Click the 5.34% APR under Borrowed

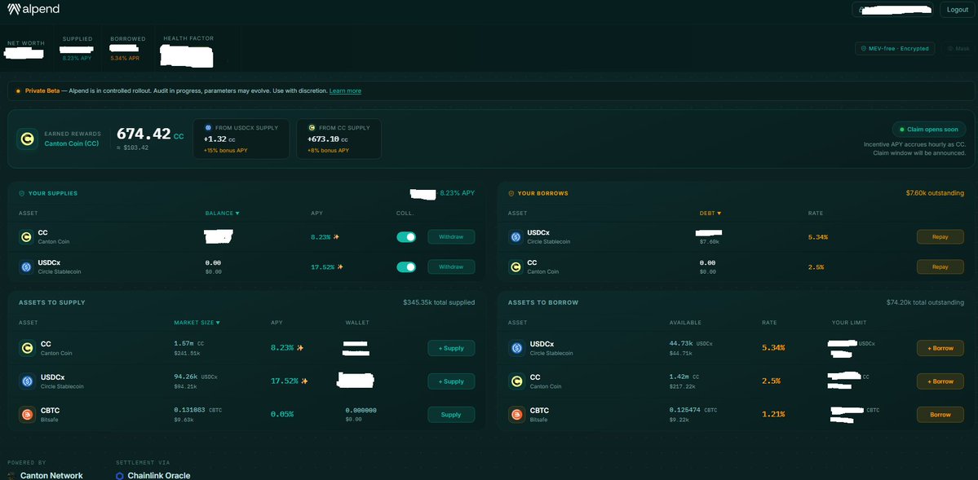pos(125,58)
